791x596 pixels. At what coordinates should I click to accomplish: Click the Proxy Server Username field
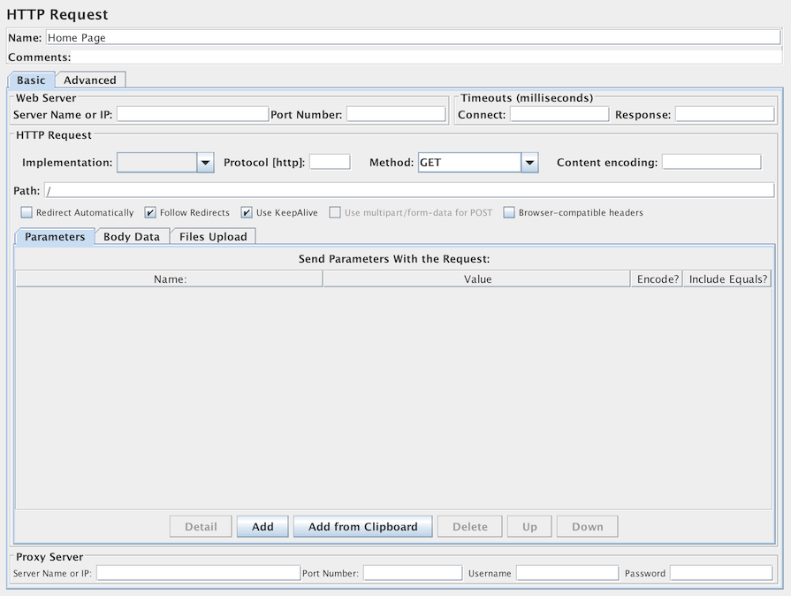pyautogui.click(x=566, y=573)
